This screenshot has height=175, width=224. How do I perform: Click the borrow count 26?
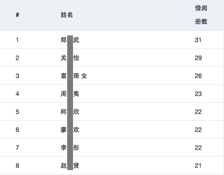[x=198, y=76]
